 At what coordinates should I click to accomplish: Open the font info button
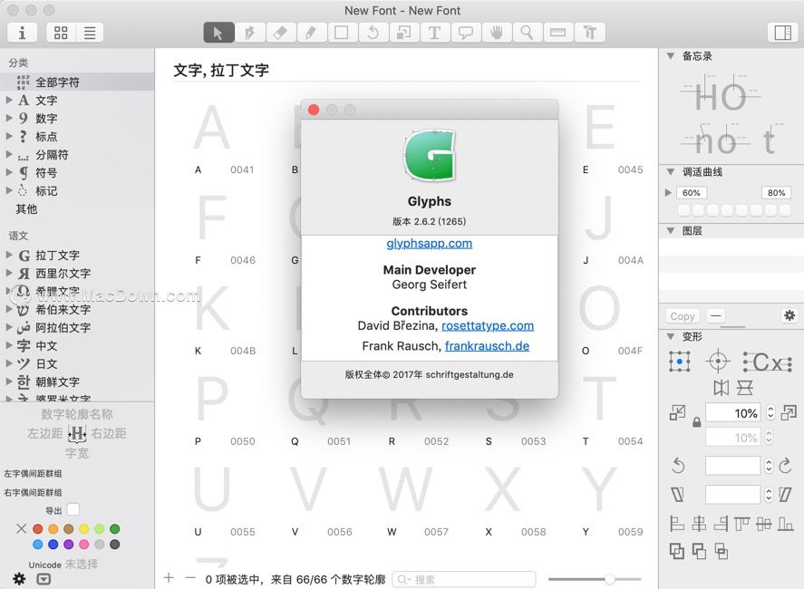pyautogui.click(x=22, y=33)
